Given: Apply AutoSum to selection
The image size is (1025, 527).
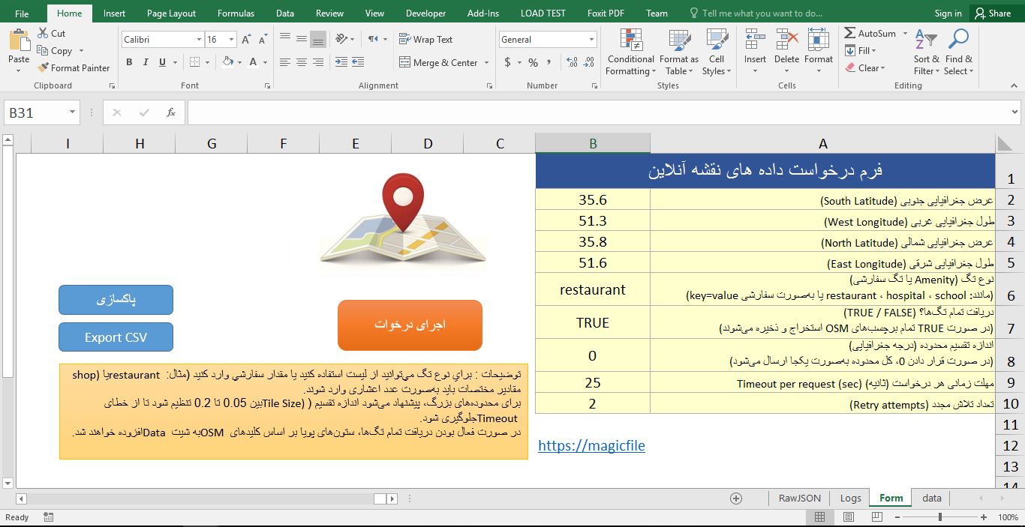Looking at the screenshot, I should click(x=872, y=33).
